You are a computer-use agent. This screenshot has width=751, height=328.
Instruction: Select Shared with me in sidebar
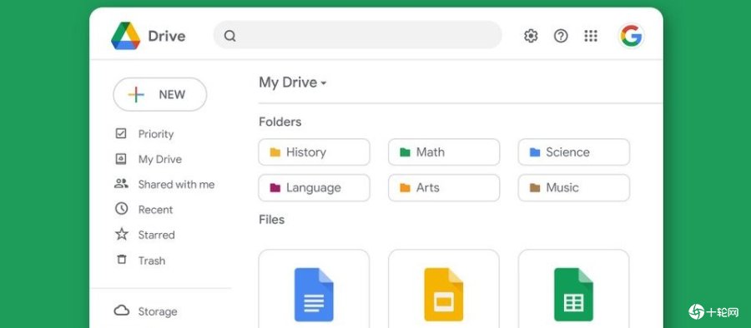[176, 184]
